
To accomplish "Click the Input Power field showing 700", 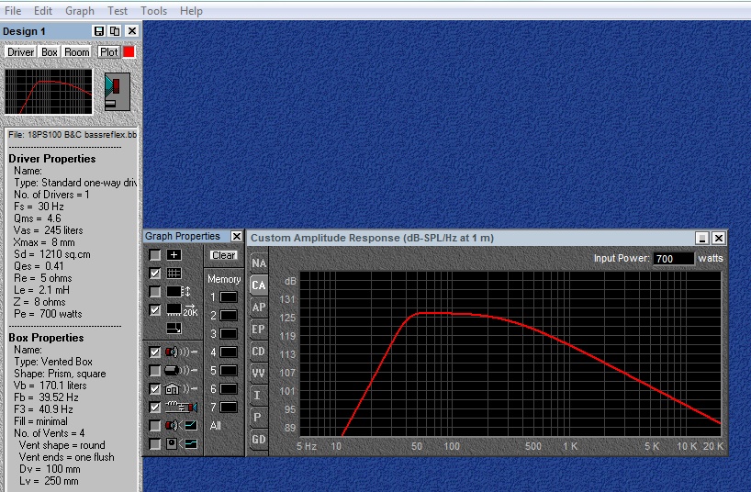I will point(673,259).
